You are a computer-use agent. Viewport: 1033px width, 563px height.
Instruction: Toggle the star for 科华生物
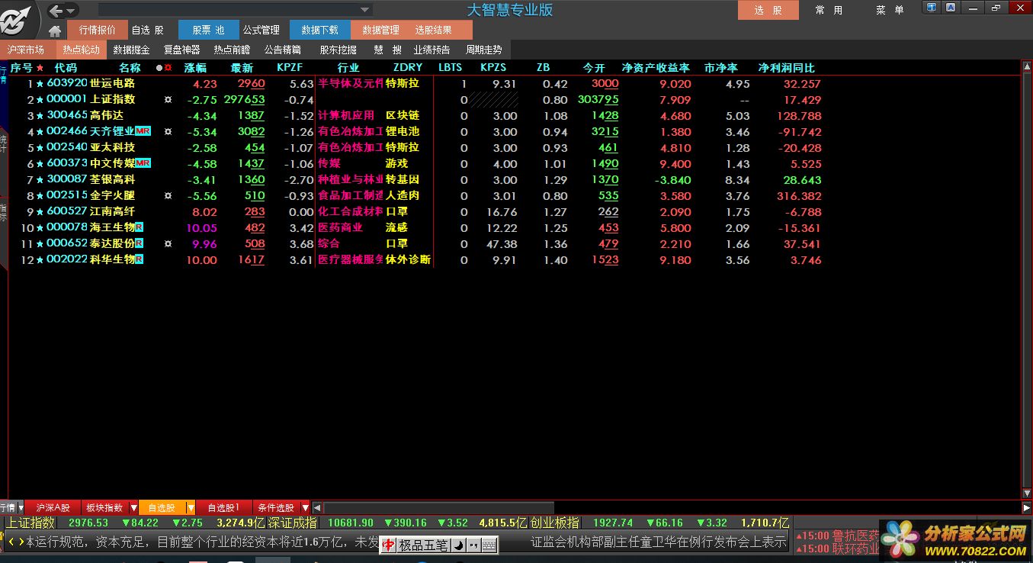[40, 260]
